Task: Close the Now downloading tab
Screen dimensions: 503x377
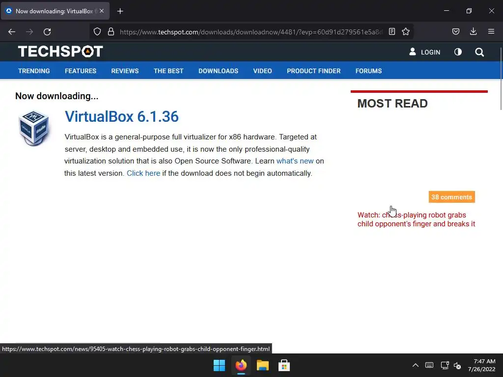Action: coord(102,11)
